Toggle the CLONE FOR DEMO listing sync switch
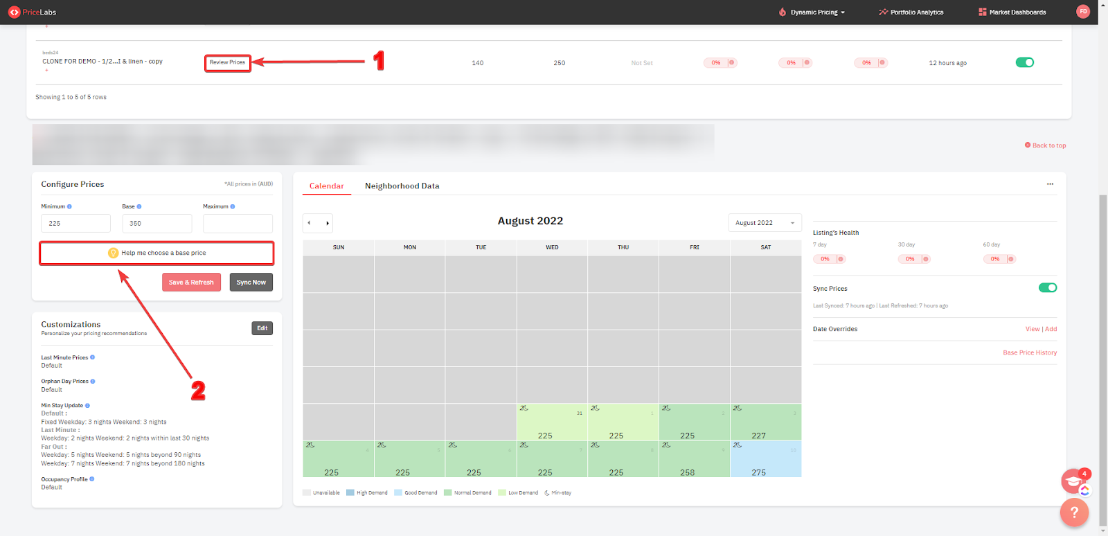1108x536 pixels. pos(1024,62)
